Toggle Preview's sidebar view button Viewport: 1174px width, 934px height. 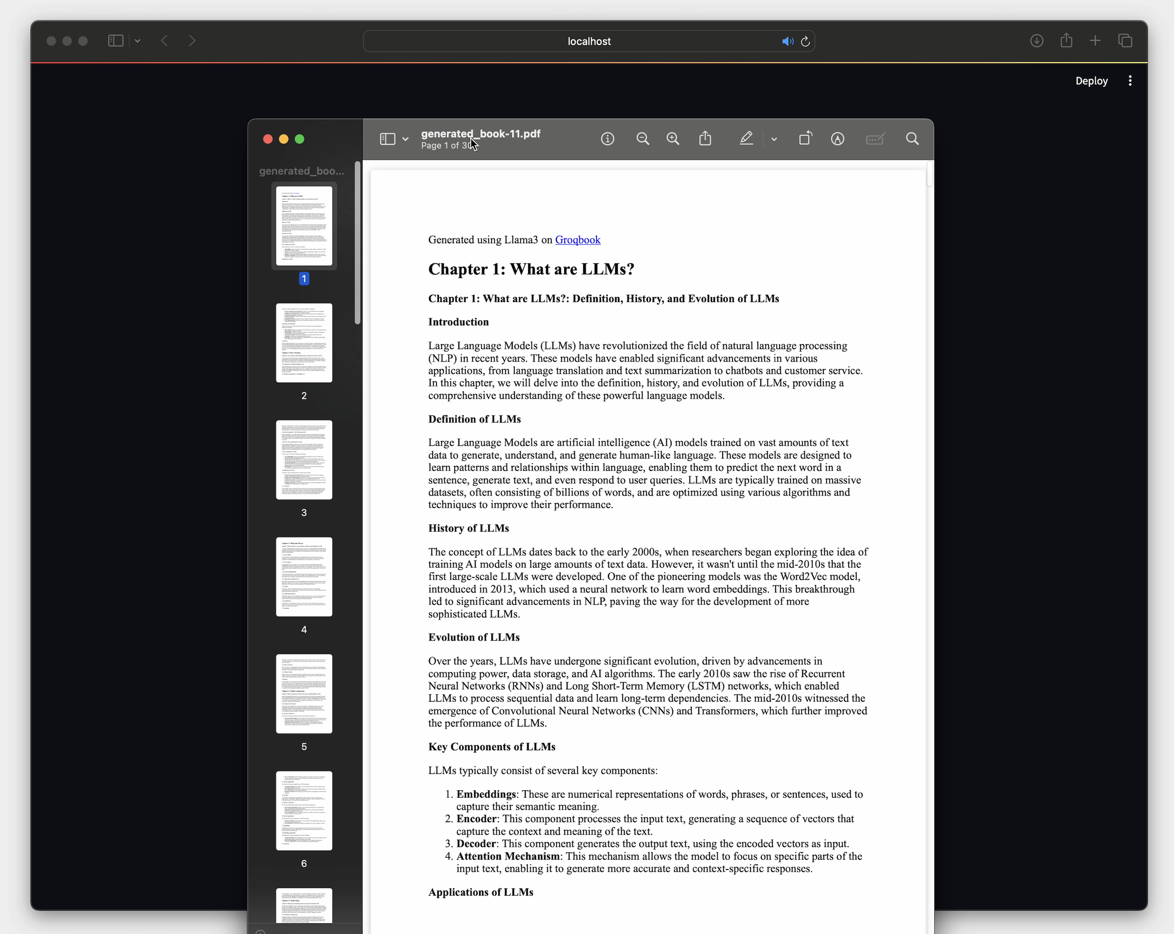point(387,139)
